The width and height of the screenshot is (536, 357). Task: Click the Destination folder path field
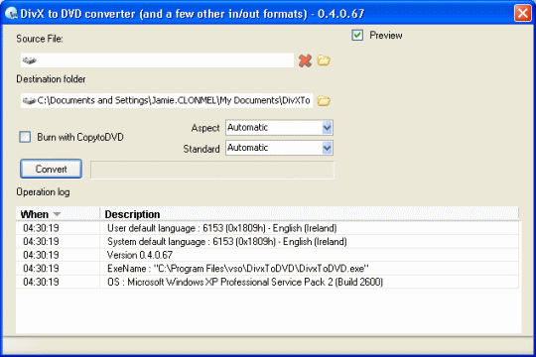pos(167,101)
